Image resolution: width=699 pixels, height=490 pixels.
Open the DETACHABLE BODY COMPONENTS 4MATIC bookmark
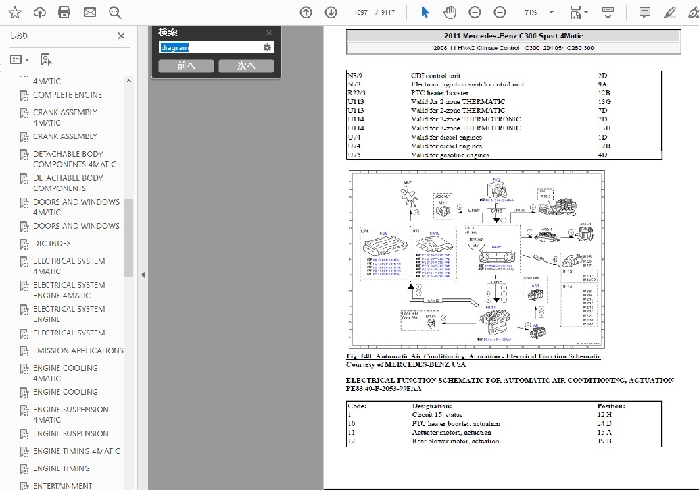(x=74, y=159)
